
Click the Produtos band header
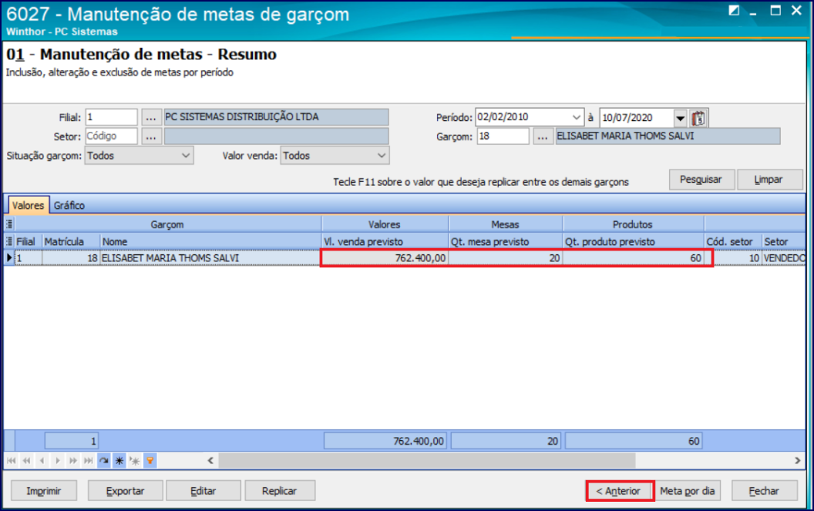634,224
